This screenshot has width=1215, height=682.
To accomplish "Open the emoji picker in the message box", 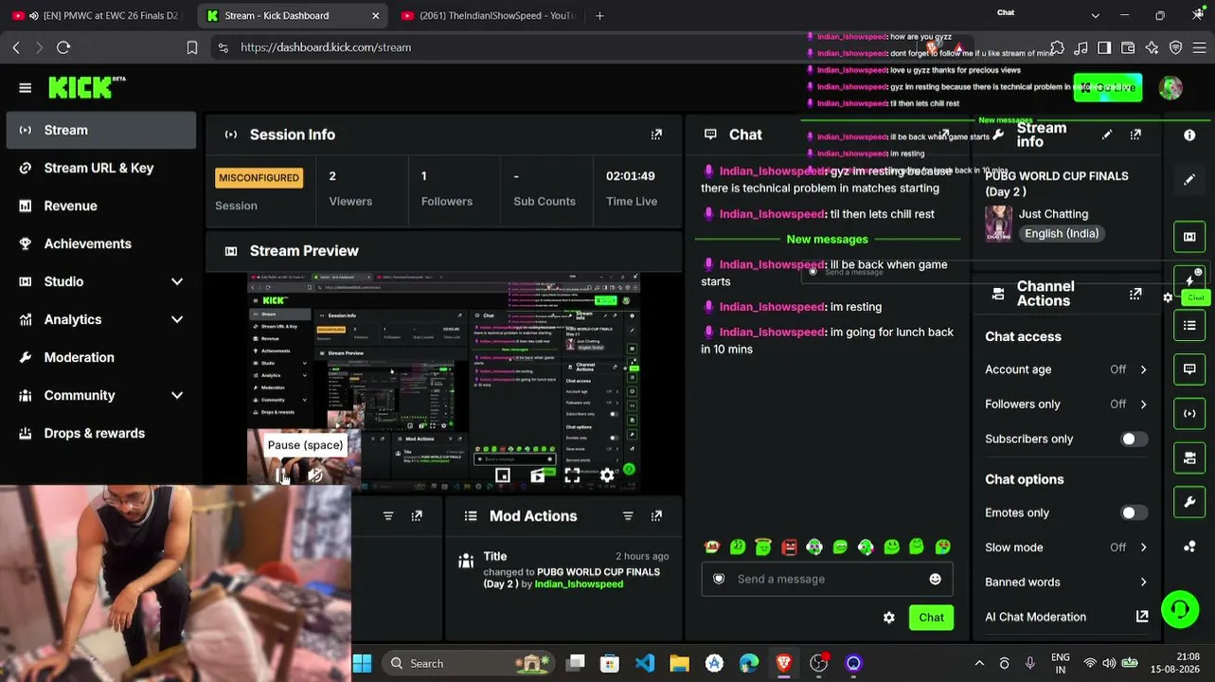I will click(x=936, y=580).
